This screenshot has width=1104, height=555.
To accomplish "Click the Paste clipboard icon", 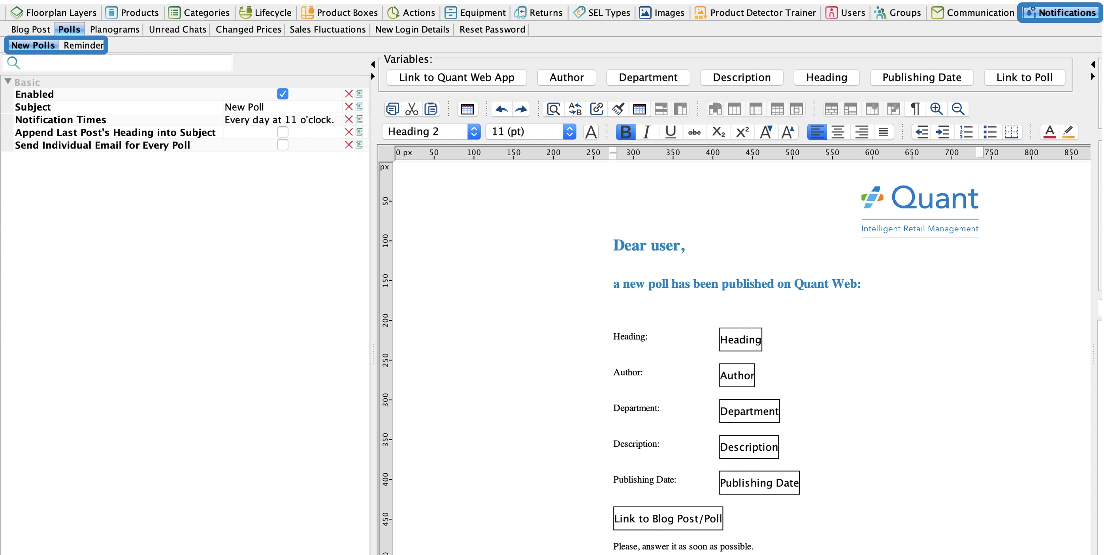I will coord(431,109).
